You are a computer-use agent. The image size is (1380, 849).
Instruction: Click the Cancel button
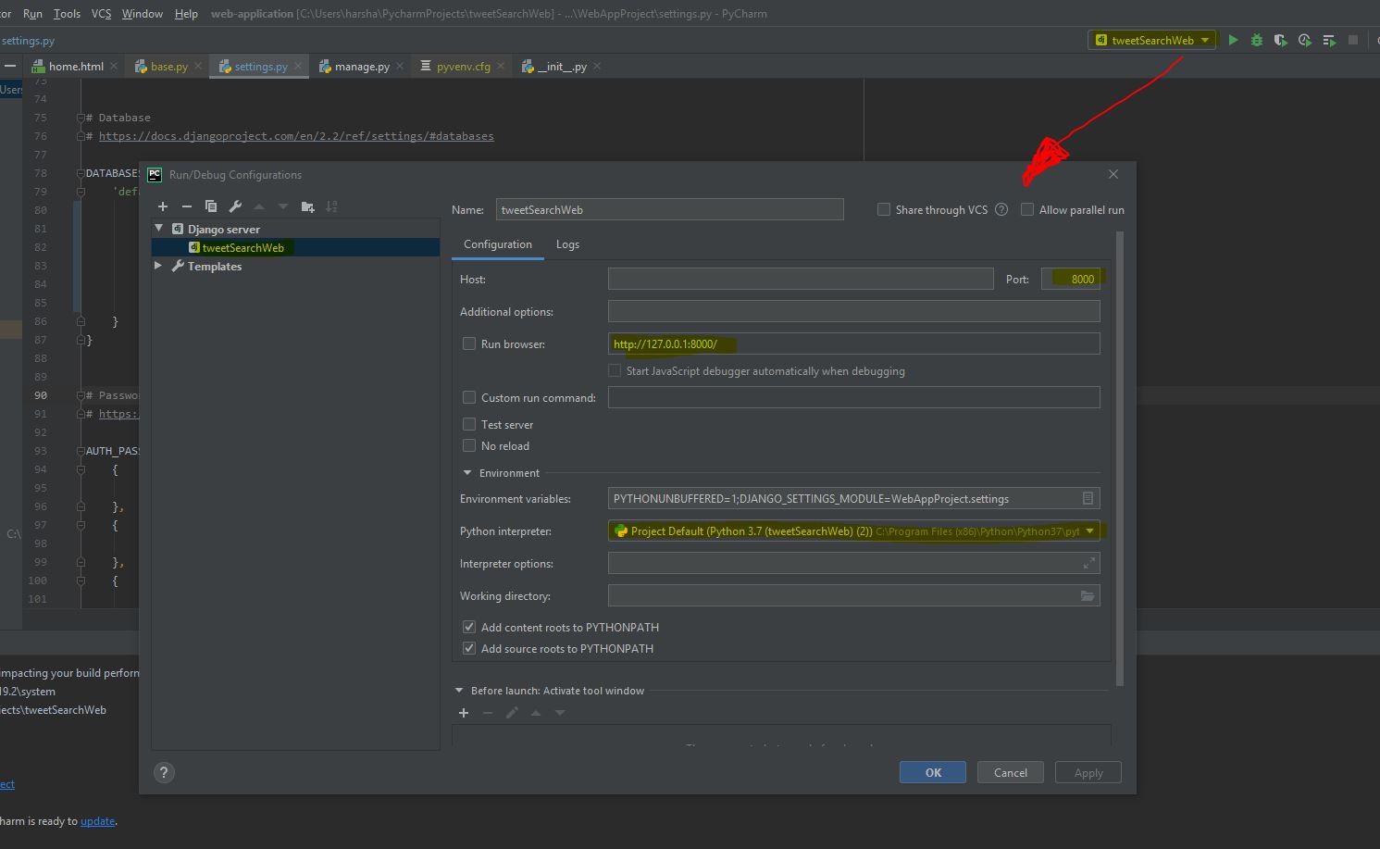[1011, 772]
